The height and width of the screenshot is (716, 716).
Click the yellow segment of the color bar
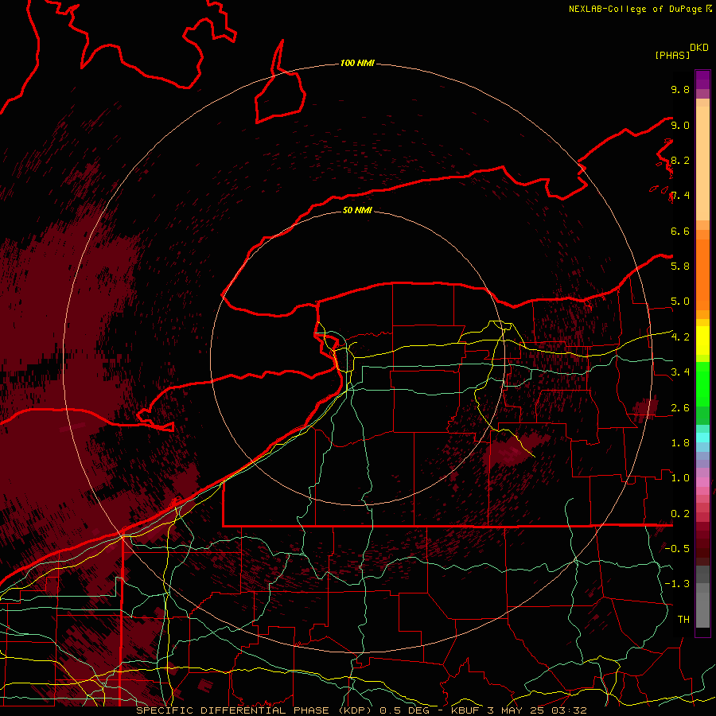point(702,340)
